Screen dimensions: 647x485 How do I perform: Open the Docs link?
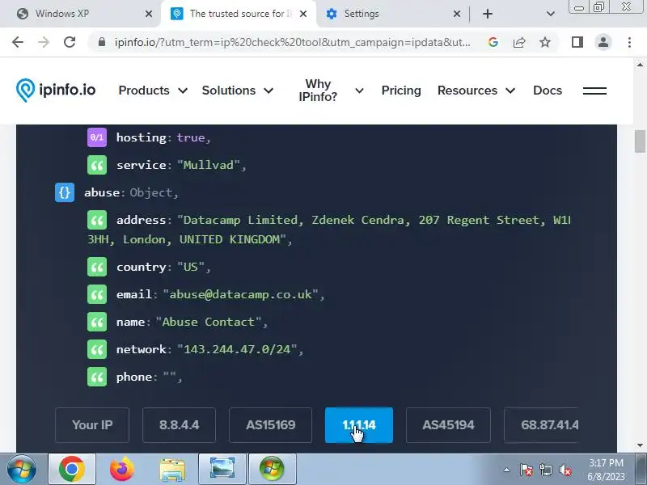coord(548,91)
